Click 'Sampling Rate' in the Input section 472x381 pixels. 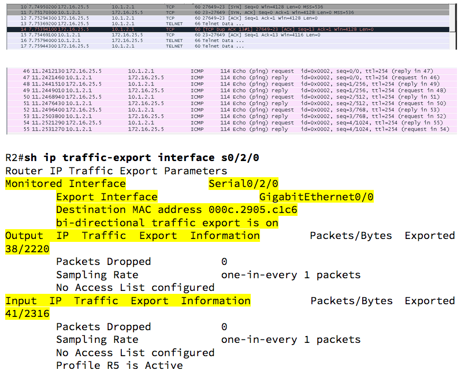[97, 339]
